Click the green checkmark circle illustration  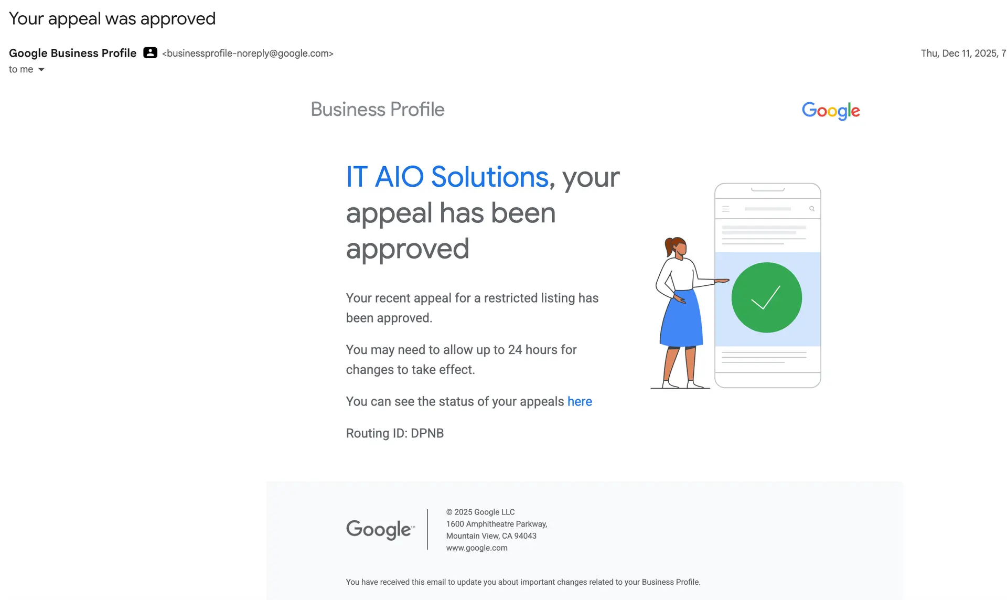766,297
